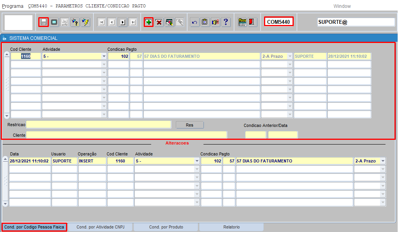Click the SUPORTE@ user field
The height and width of the screenshot is (232, 398).
click(356, 22)
